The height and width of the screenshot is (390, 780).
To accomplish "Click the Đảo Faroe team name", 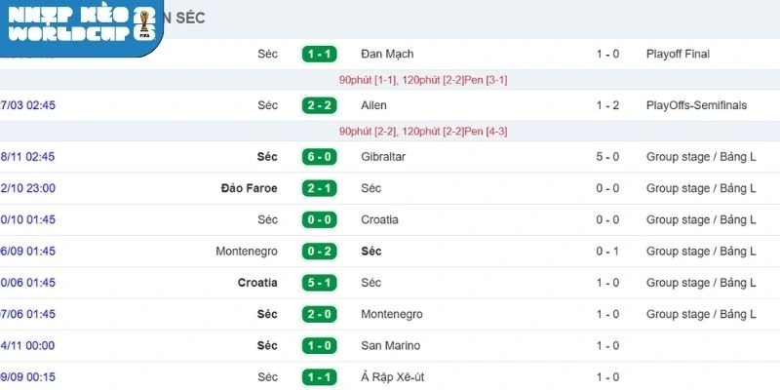I will point(249,188).
